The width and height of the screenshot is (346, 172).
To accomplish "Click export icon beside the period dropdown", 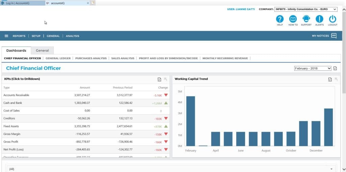I will (x=335, y=68).
